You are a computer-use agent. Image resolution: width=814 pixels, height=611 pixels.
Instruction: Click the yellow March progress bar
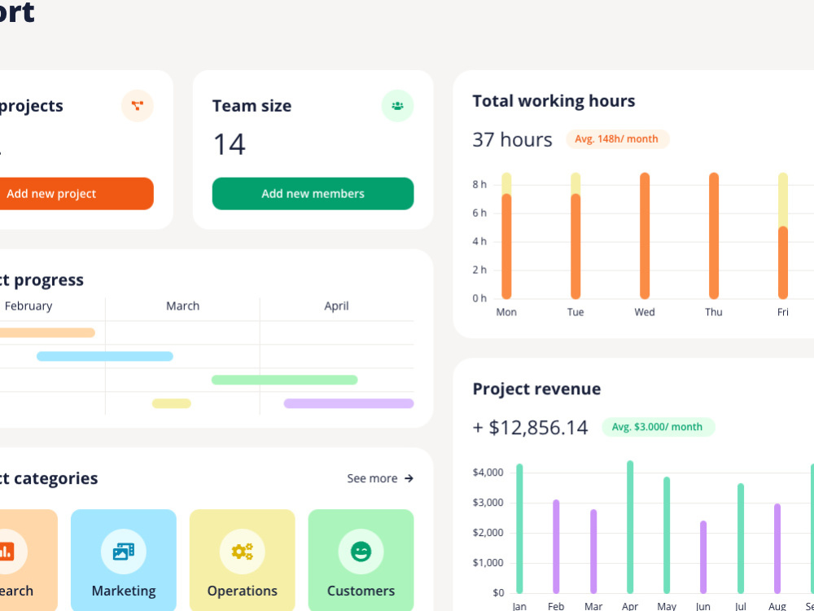[x=171, y=404]
